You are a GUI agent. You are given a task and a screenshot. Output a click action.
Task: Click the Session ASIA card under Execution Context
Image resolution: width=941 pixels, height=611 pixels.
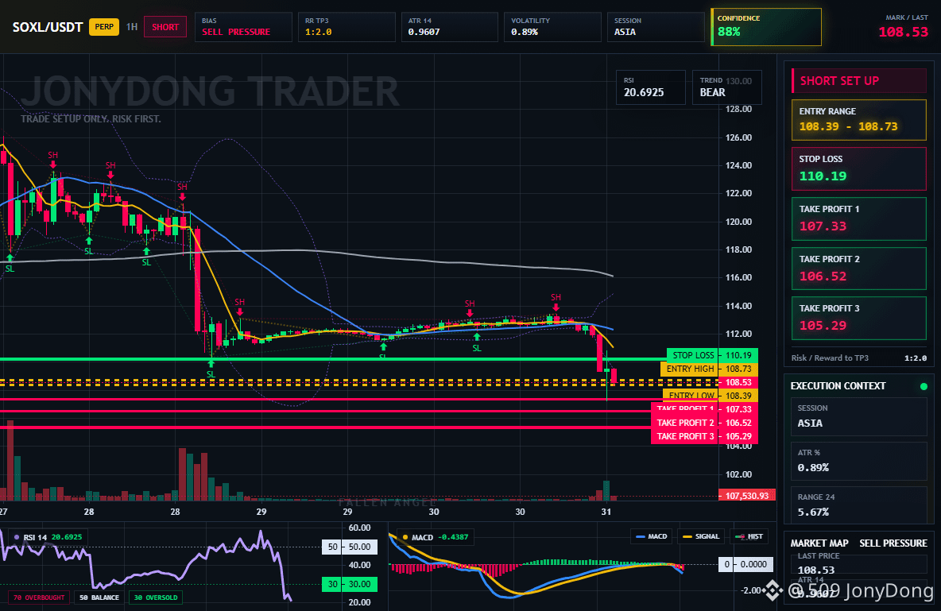tap(859, 416)
